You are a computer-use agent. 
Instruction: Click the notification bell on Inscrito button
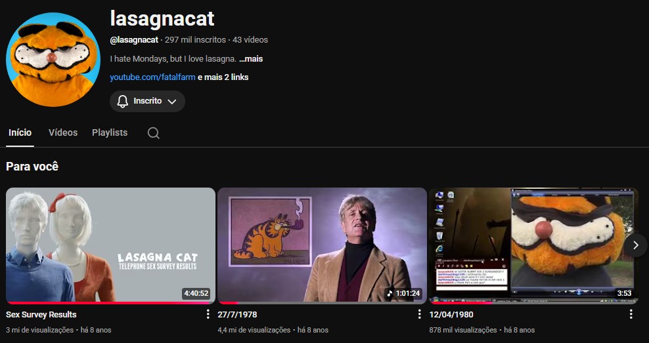tap(123, 101)
